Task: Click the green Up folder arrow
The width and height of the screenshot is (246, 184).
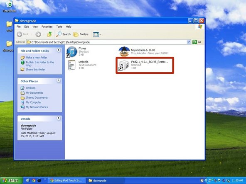Action: point(50,34)
